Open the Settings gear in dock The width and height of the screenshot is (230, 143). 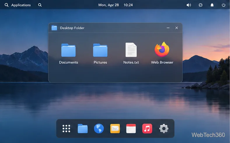pos(164,128)
